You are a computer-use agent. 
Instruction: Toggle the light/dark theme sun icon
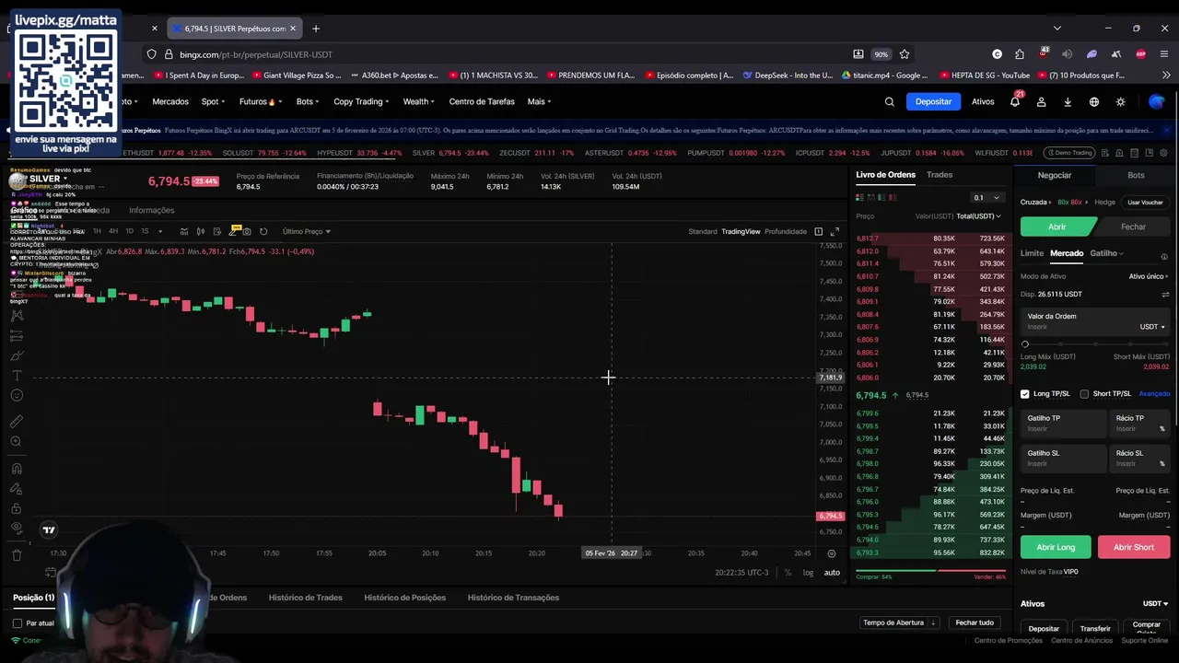point(1121,102)
